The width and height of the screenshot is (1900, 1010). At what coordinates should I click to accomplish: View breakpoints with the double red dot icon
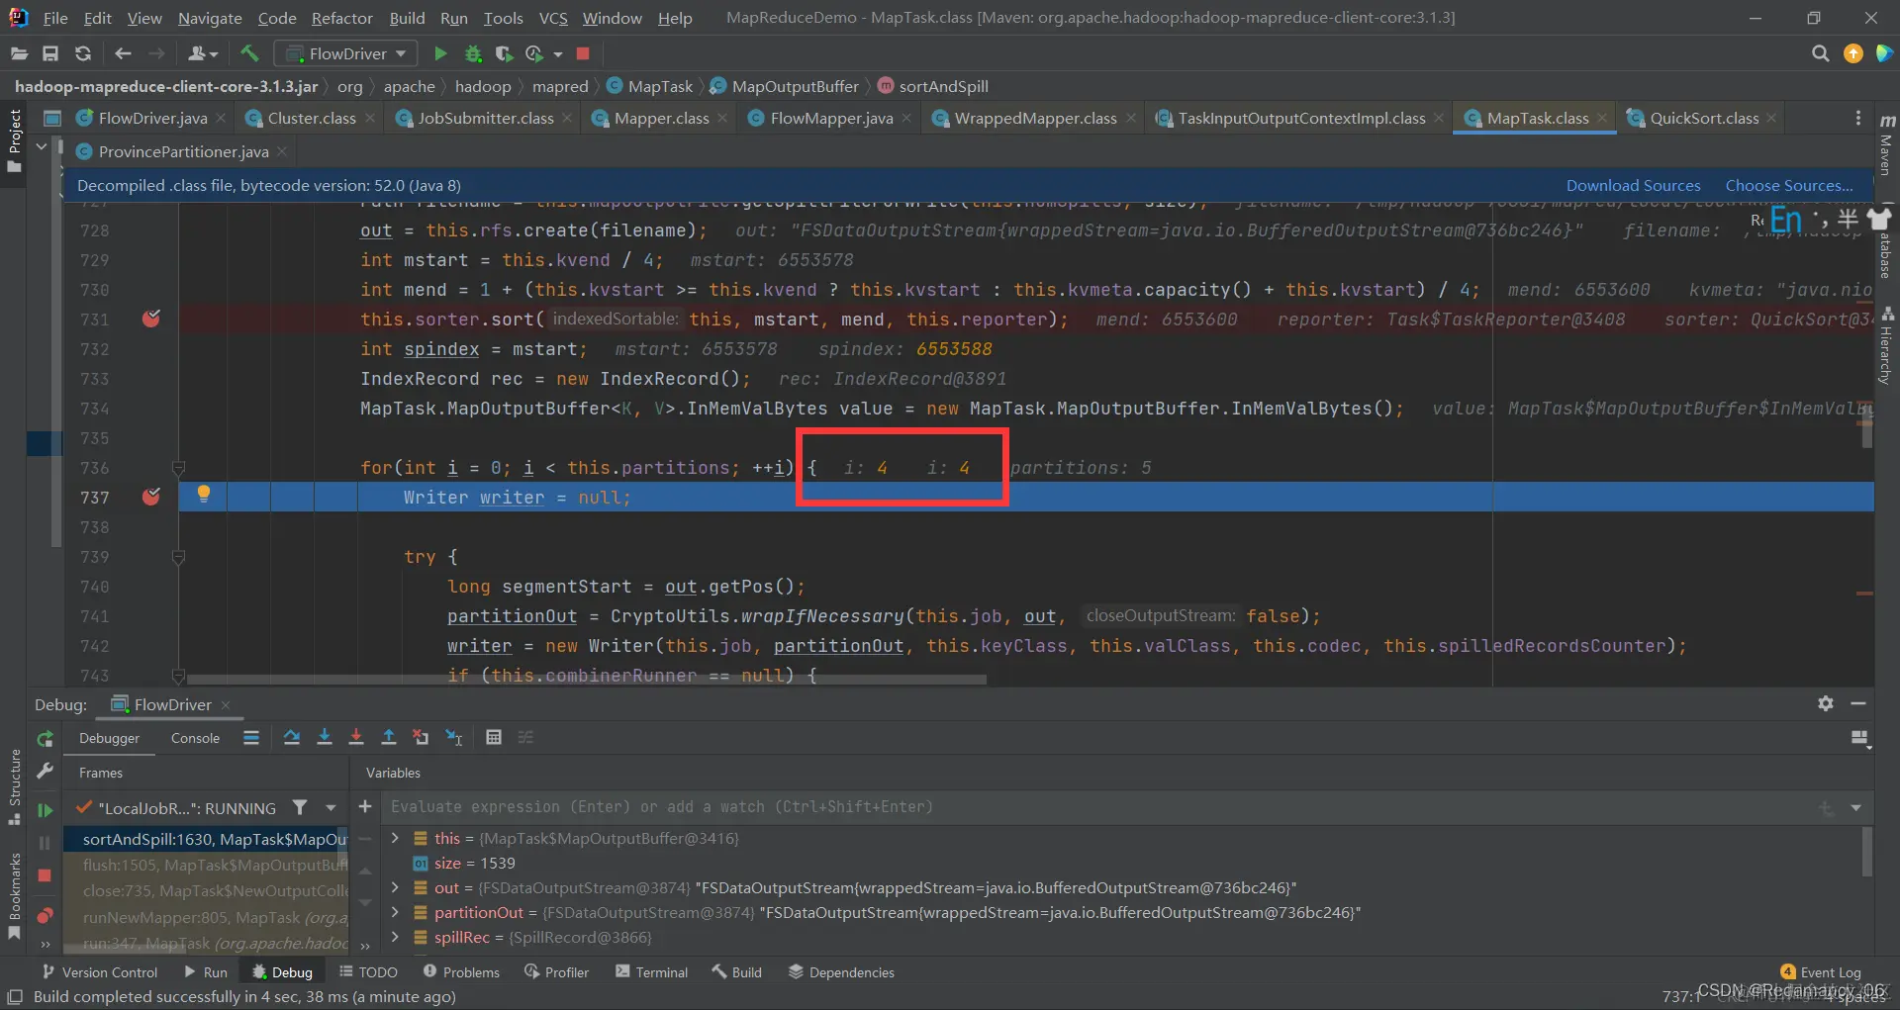(45, 915)
